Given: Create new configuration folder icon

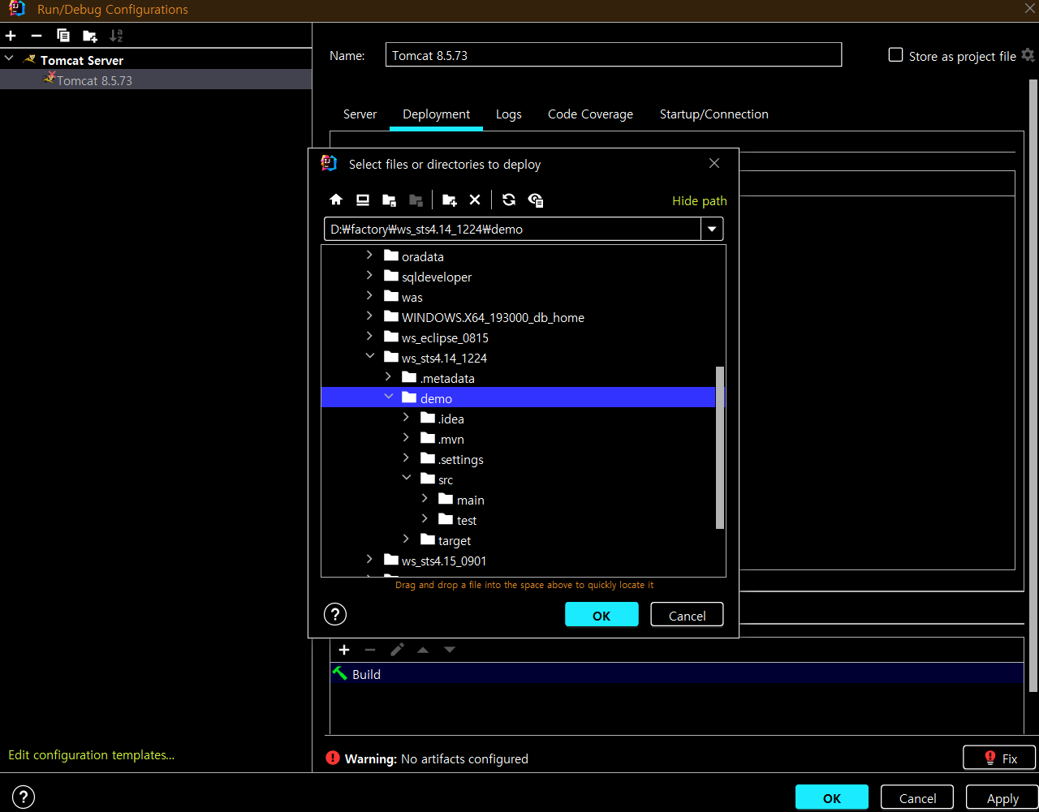Looking at the screenshot, I should click(x=90, y=36).
